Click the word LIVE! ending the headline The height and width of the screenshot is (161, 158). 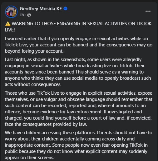pyautogui.click(x=10, y=30)
